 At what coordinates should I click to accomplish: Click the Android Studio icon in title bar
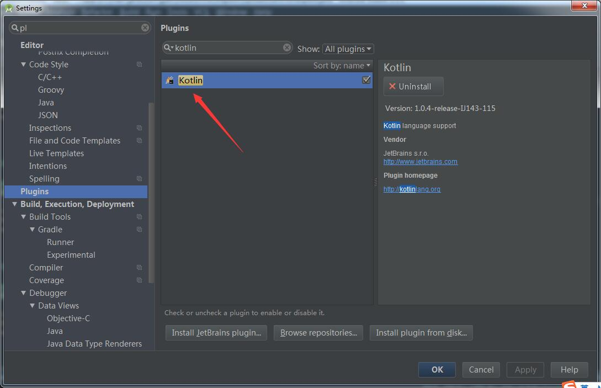coord(9,8)
